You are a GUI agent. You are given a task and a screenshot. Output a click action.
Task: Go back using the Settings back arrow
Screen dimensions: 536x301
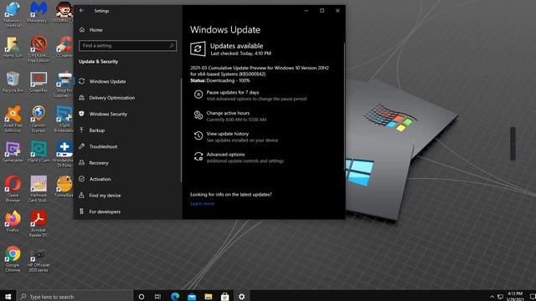pyautogui.click(x=81, y=11)
